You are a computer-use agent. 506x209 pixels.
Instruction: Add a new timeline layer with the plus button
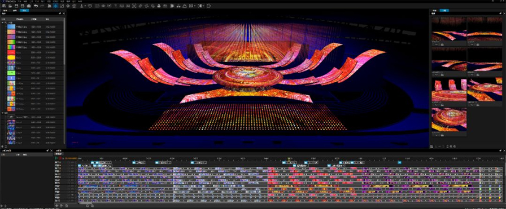coord(57,206)
